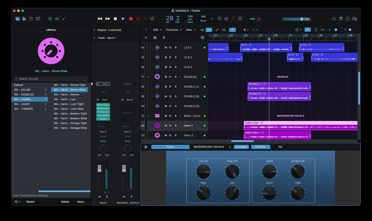Click the duplicate track icon
This screenshot has width=372, height=221.
(x=155, y=38)
